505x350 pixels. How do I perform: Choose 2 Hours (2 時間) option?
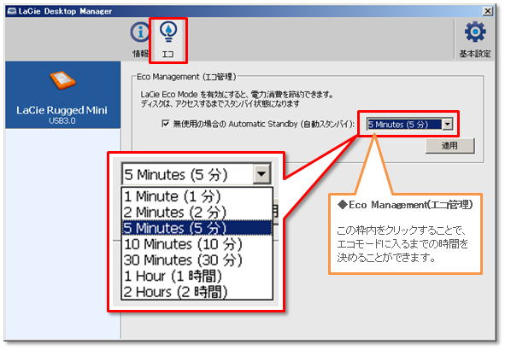pyautogui.click(x=197, y=292)
